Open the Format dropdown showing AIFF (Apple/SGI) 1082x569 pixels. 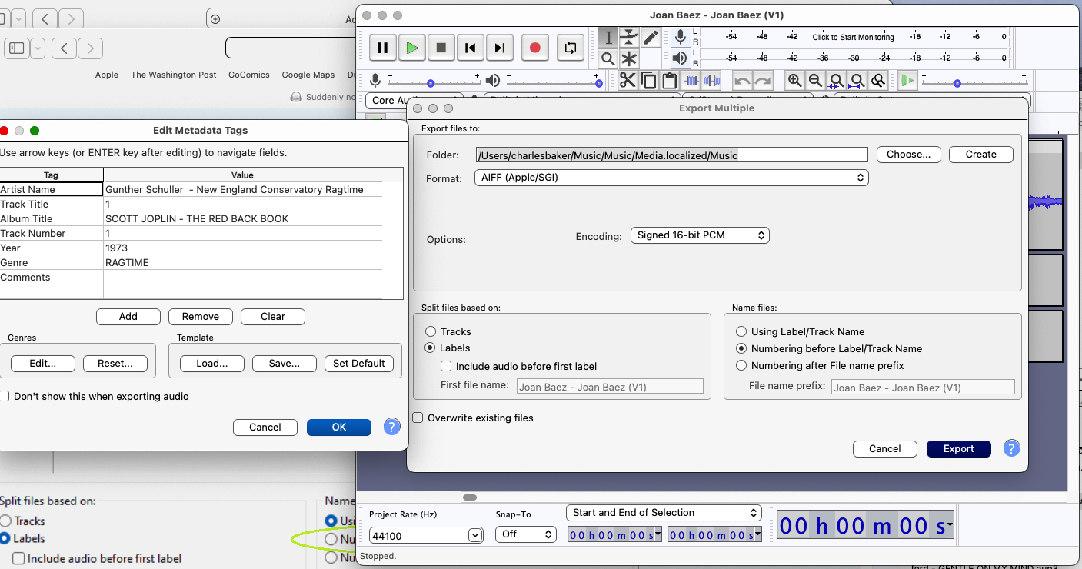point(671,177)
